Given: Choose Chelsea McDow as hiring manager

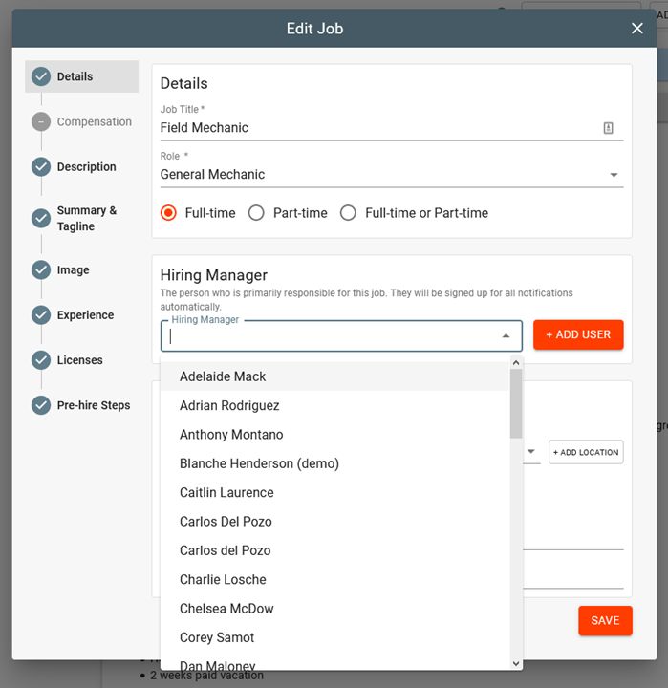Looking at the screenshot, I should pyautogui.click(x=334, y=608).
